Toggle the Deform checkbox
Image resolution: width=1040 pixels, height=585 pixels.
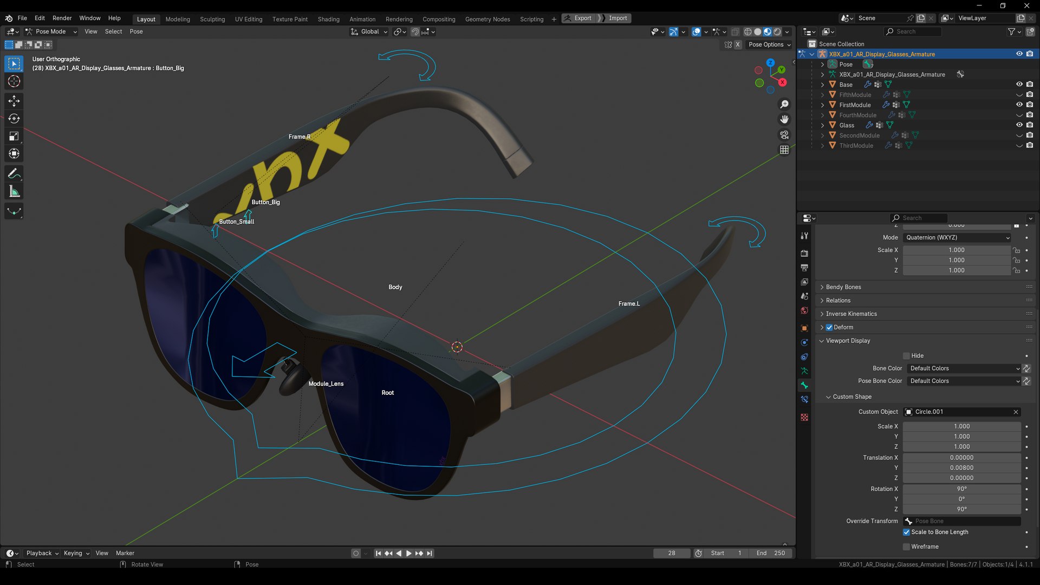click(829, 327)
